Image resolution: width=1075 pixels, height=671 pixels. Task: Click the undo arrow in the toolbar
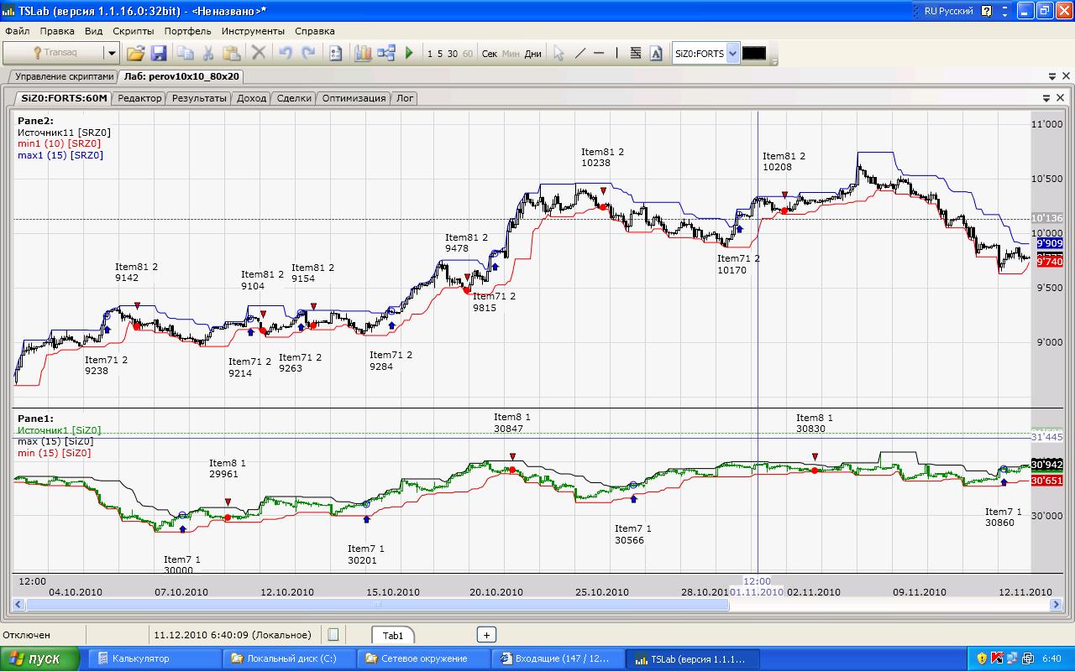click(x=286, y=53)
